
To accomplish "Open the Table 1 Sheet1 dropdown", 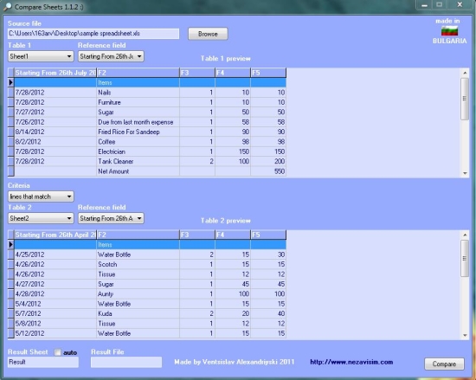I will point(41,56).
